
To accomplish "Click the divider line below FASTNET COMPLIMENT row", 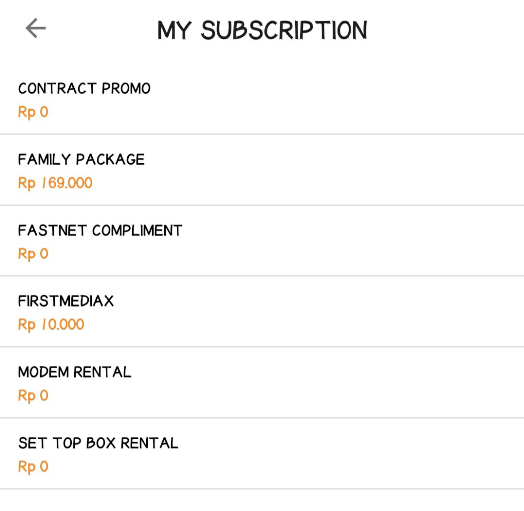I will (x=262, y=276).
